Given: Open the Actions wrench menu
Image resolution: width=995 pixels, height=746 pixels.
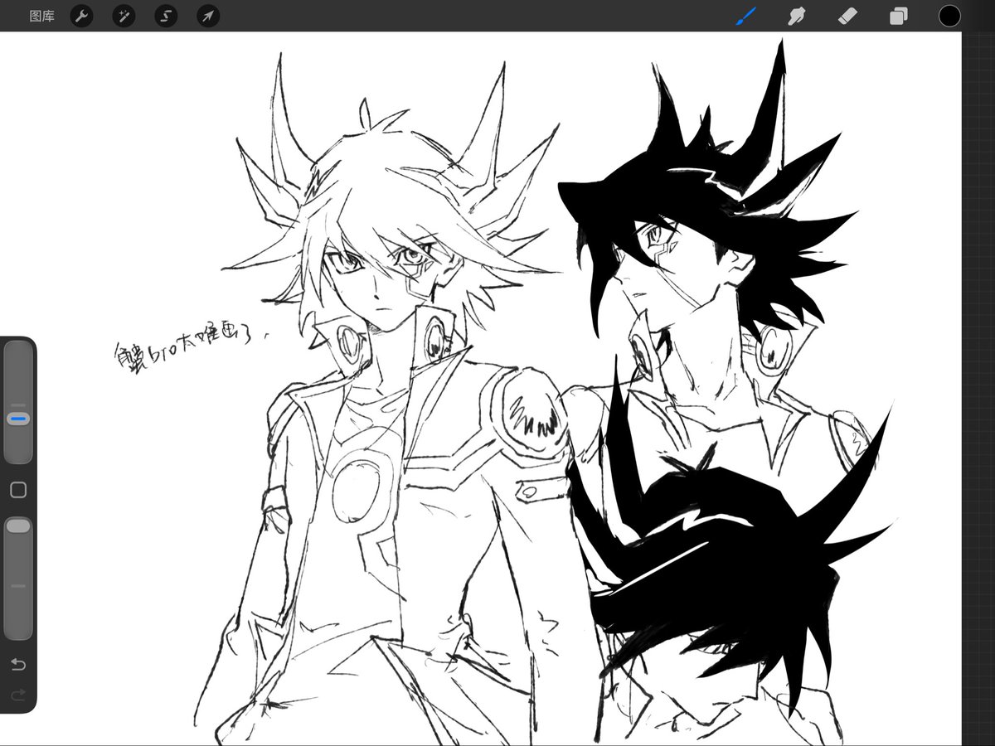Looking at the screenshot, I should pyautogui.click(x=81, y=16).
